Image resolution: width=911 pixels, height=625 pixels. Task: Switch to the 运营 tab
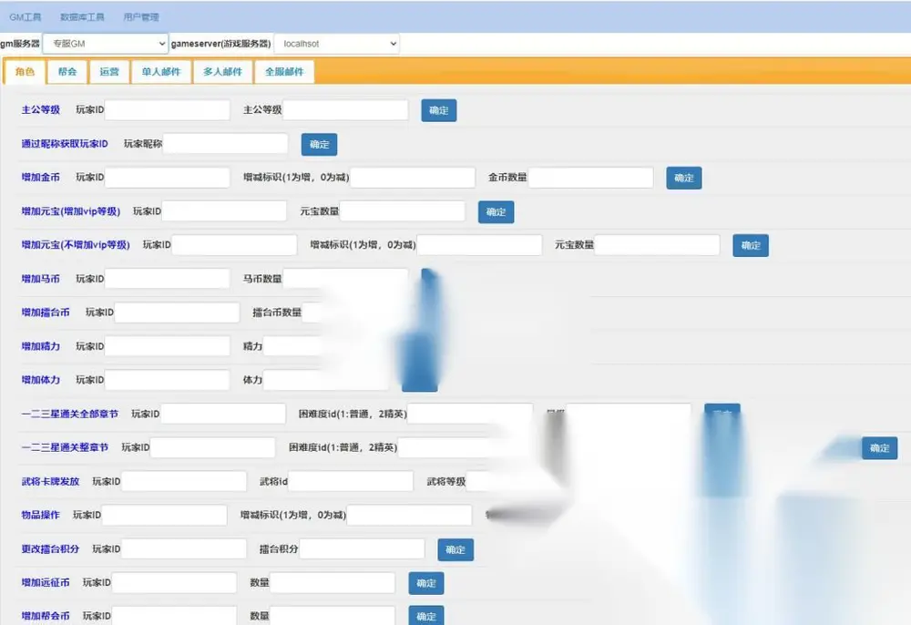point(109,71)
